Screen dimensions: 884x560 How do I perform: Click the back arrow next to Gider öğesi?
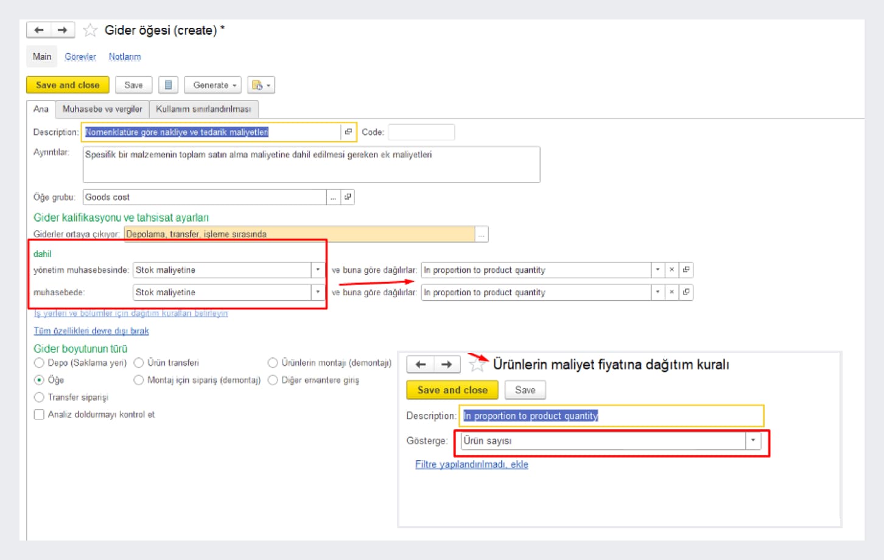39,30
